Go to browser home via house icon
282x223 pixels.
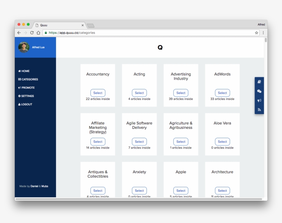(39, 33)
